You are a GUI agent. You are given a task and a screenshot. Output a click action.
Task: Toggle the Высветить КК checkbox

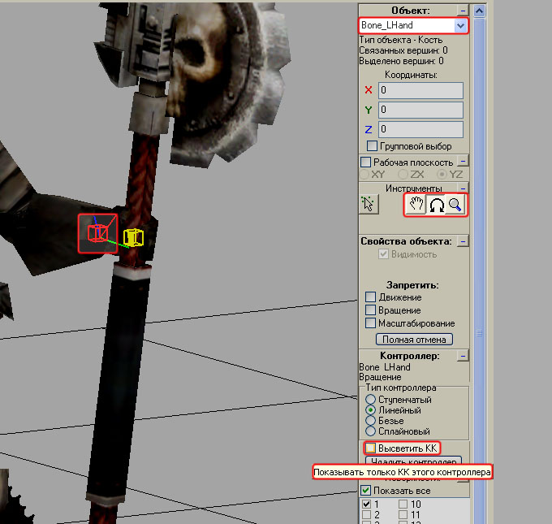370,448
